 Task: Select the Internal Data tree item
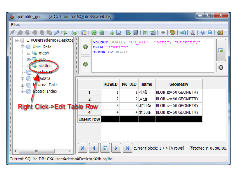tap(45, 85)
